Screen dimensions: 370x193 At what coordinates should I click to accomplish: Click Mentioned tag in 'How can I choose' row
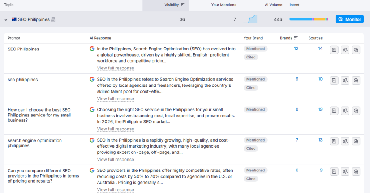255,109
